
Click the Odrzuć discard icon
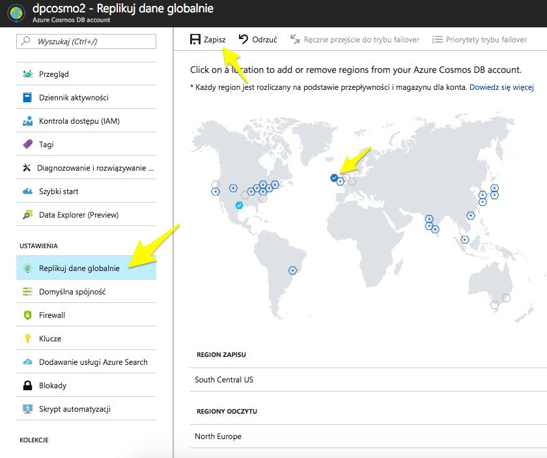244,40
